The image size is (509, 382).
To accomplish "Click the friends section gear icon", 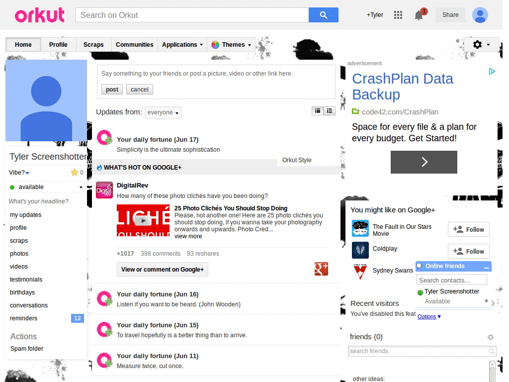I will pos(491,337).
